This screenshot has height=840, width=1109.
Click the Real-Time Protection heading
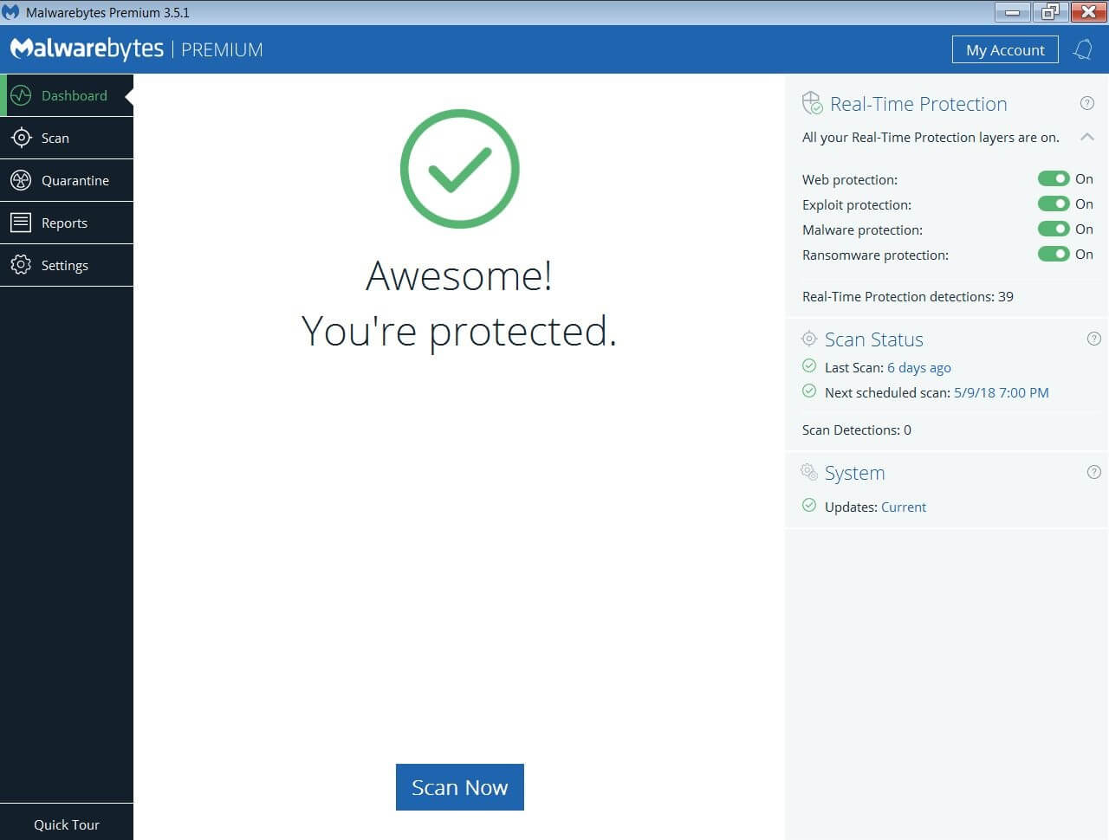[918, 104]
